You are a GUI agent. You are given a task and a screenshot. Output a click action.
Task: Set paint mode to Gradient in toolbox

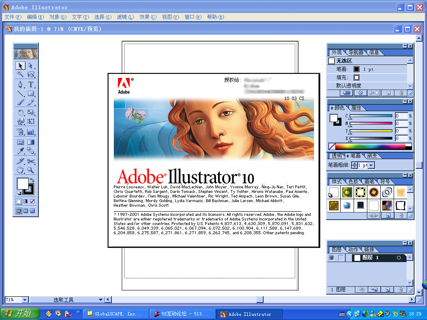(25, 202)
